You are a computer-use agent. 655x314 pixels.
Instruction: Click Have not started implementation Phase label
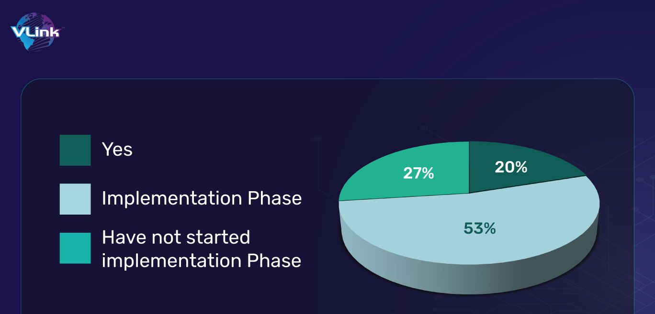tap(202, 249)
